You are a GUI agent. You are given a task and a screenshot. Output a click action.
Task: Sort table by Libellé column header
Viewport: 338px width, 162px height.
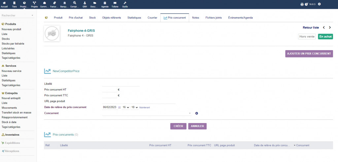64,146
